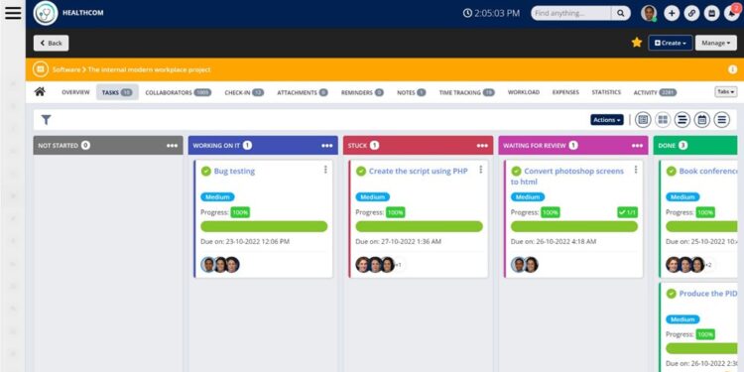Toggle Bug testing completion check
Screen dimensions: 744x372
(x=206, y=172)
